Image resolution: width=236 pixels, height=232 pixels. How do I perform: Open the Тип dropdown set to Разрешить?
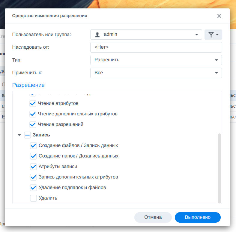(156, 60)
